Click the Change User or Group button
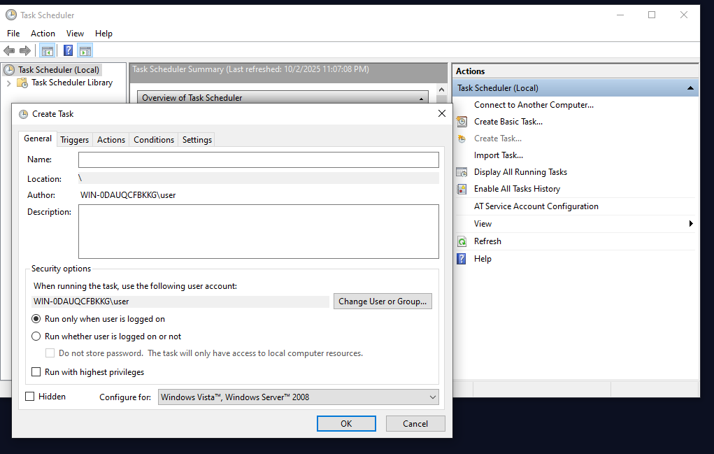This screenshot has height=454, width=714. (x=383, y=302)
